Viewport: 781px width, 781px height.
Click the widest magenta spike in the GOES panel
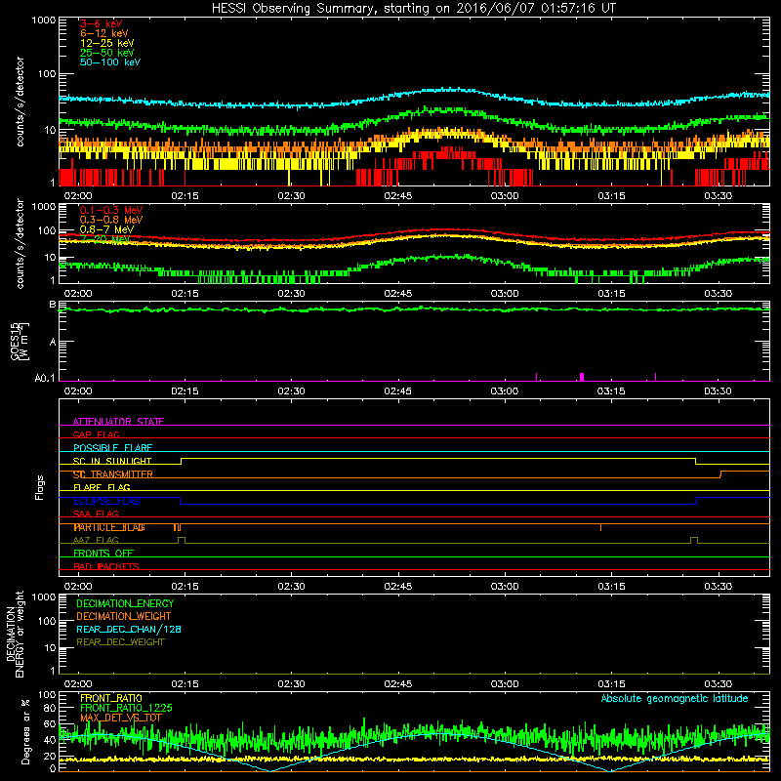point(581,377)
